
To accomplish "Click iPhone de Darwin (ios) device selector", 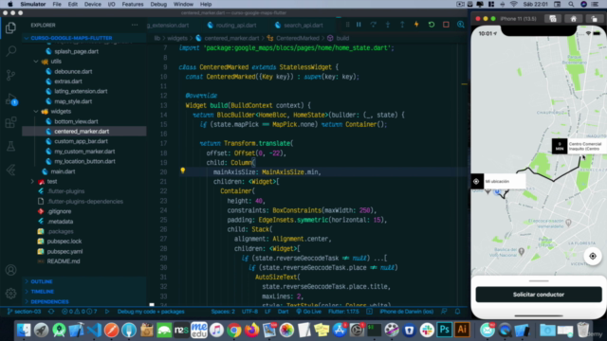I will point(406,312).
